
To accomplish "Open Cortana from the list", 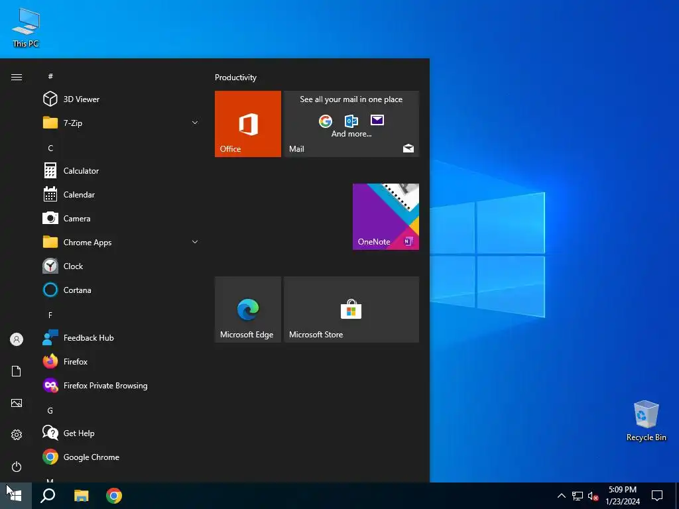I will pyautogui.click(x=121, y=290).
